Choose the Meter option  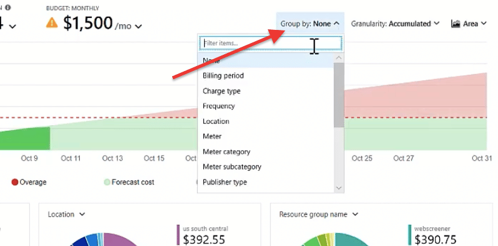[265, 136]
